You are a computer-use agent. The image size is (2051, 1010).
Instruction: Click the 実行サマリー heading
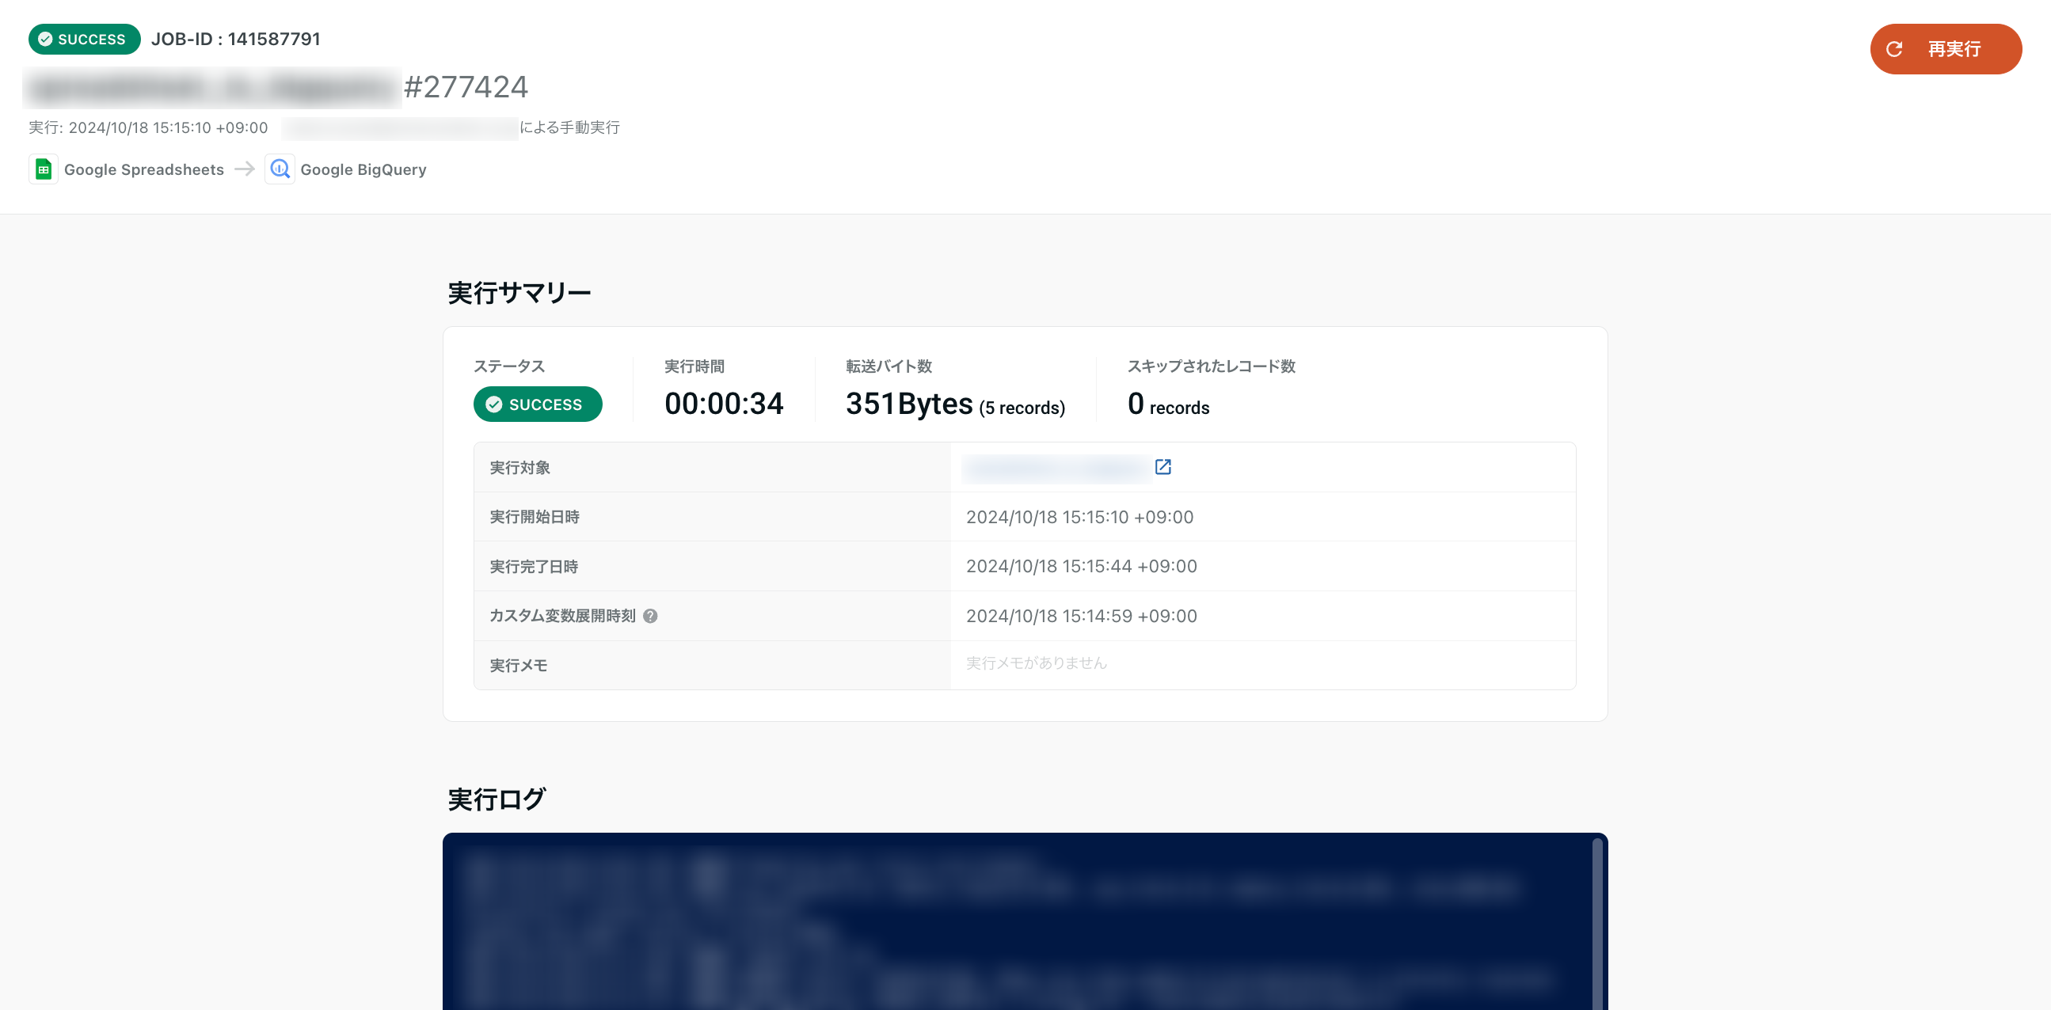pyautogui.click(x=519, y=293)
